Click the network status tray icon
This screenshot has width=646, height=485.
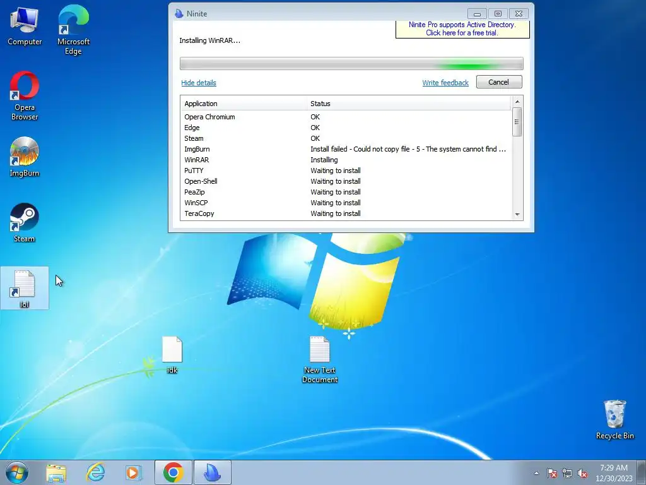point(567,473)
